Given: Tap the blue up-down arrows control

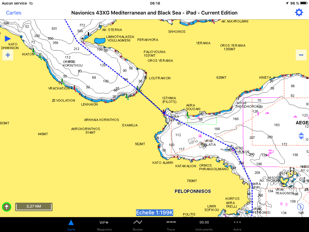Looking at the screenshot, I should click(301, 136).
